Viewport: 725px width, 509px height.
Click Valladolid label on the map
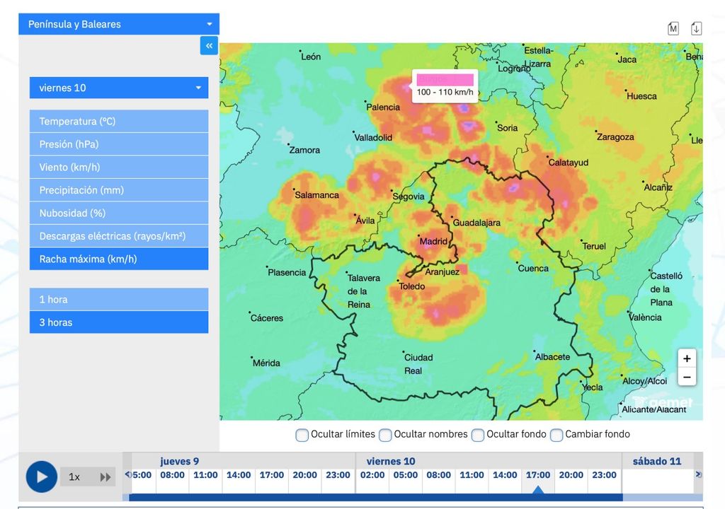click(373, 137)
